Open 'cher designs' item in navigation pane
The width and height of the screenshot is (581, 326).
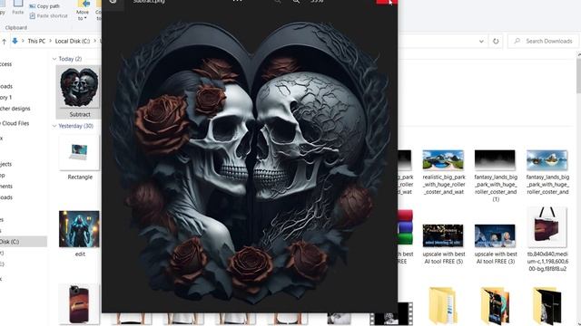point(15,109)
